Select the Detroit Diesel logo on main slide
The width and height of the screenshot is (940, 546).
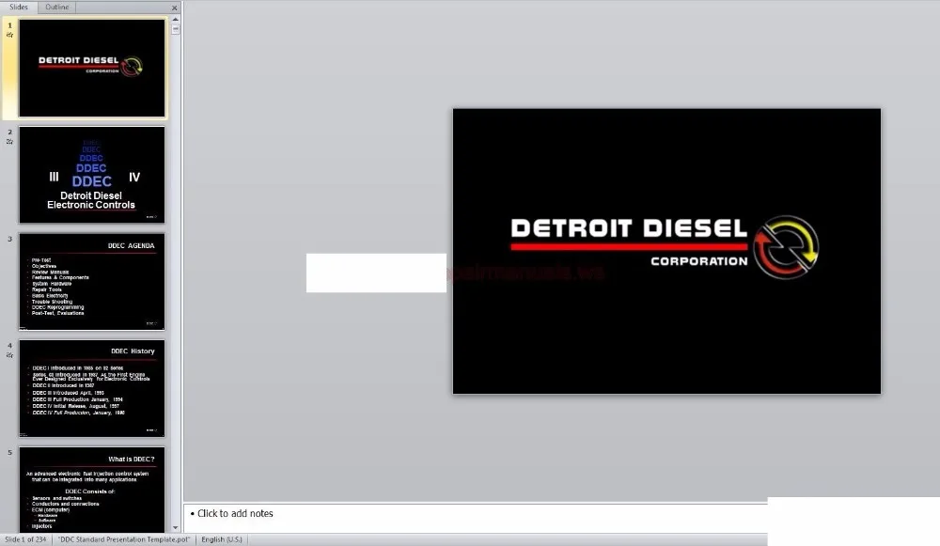665,247
